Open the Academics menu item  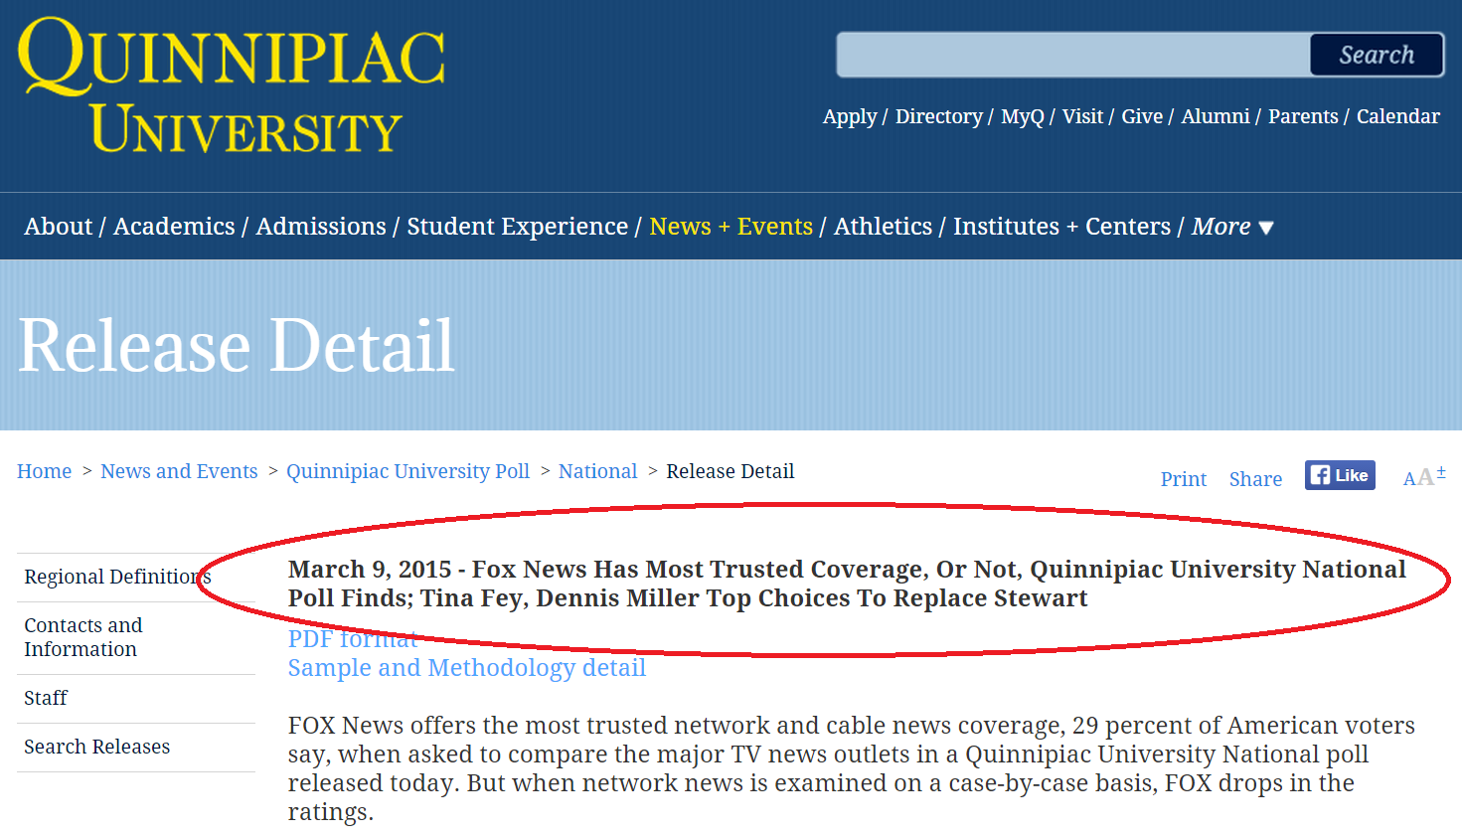(x=174, y=227)
